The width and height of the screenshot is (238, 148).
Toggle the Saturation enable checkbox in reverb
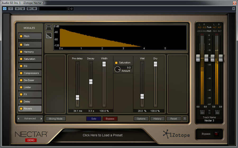(116, 63)
